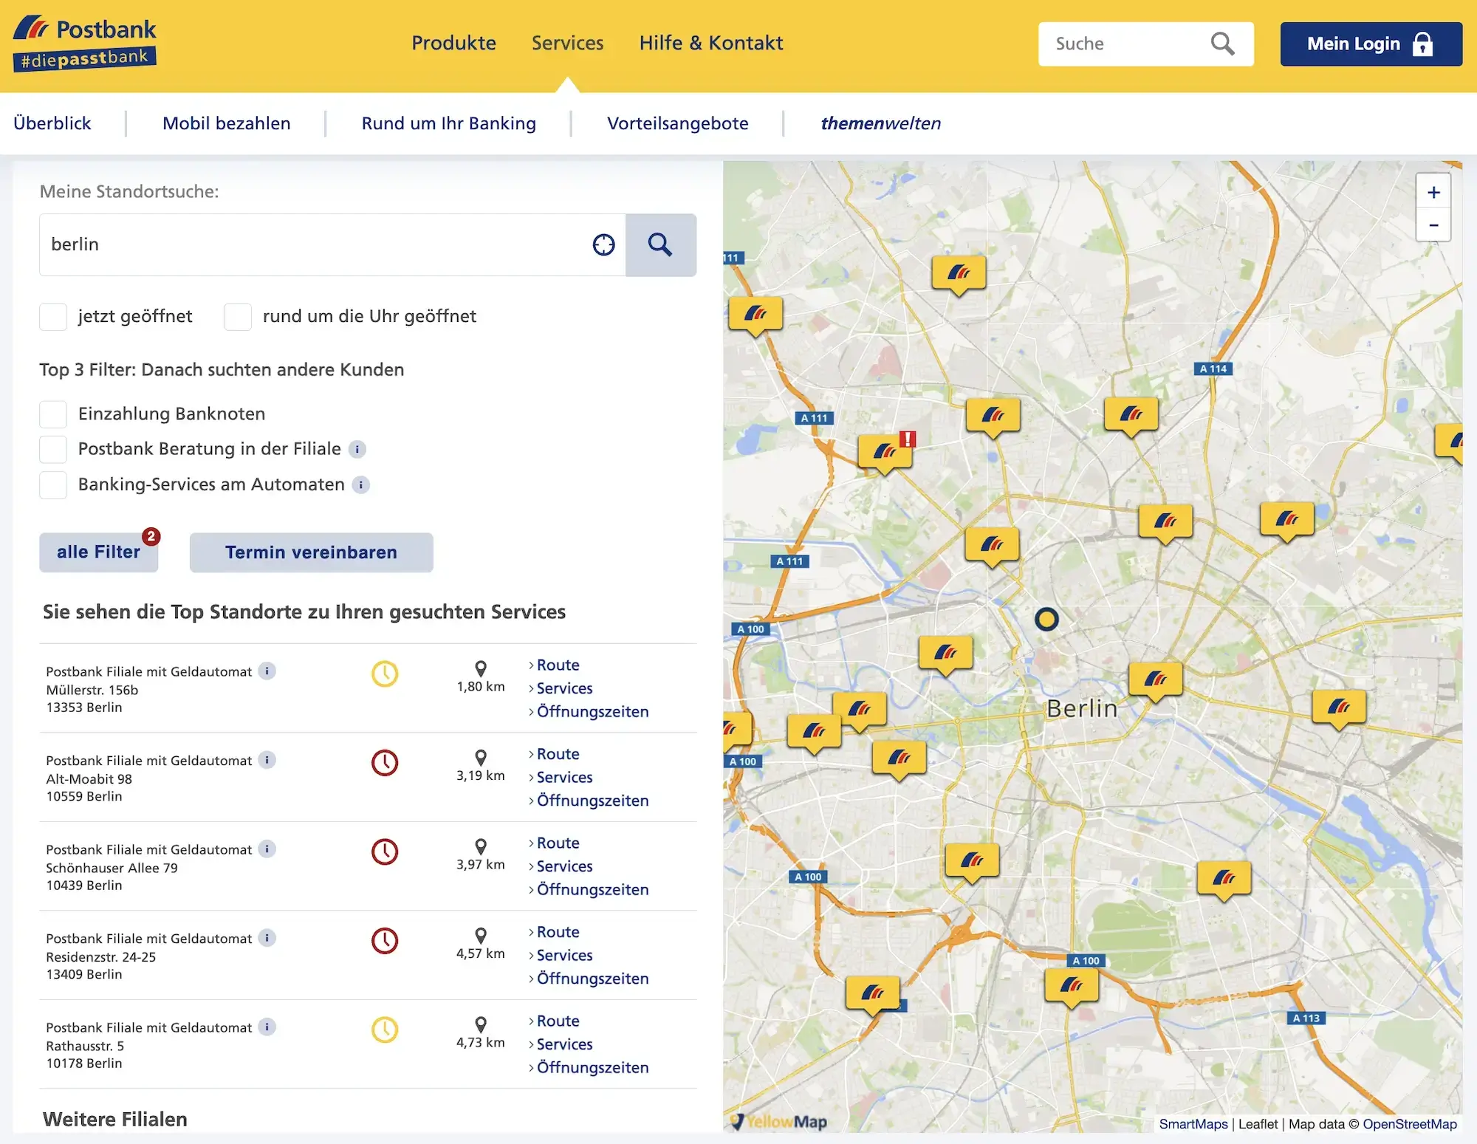This screenshot has height=1144, width=1477.
Task: Open info icon for Banking-Services am Automaten
Action: coord(360,484)
